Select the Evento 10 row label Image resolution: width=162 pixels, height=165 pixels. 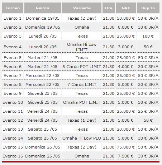pyautogui.click(x=13, y=102)
